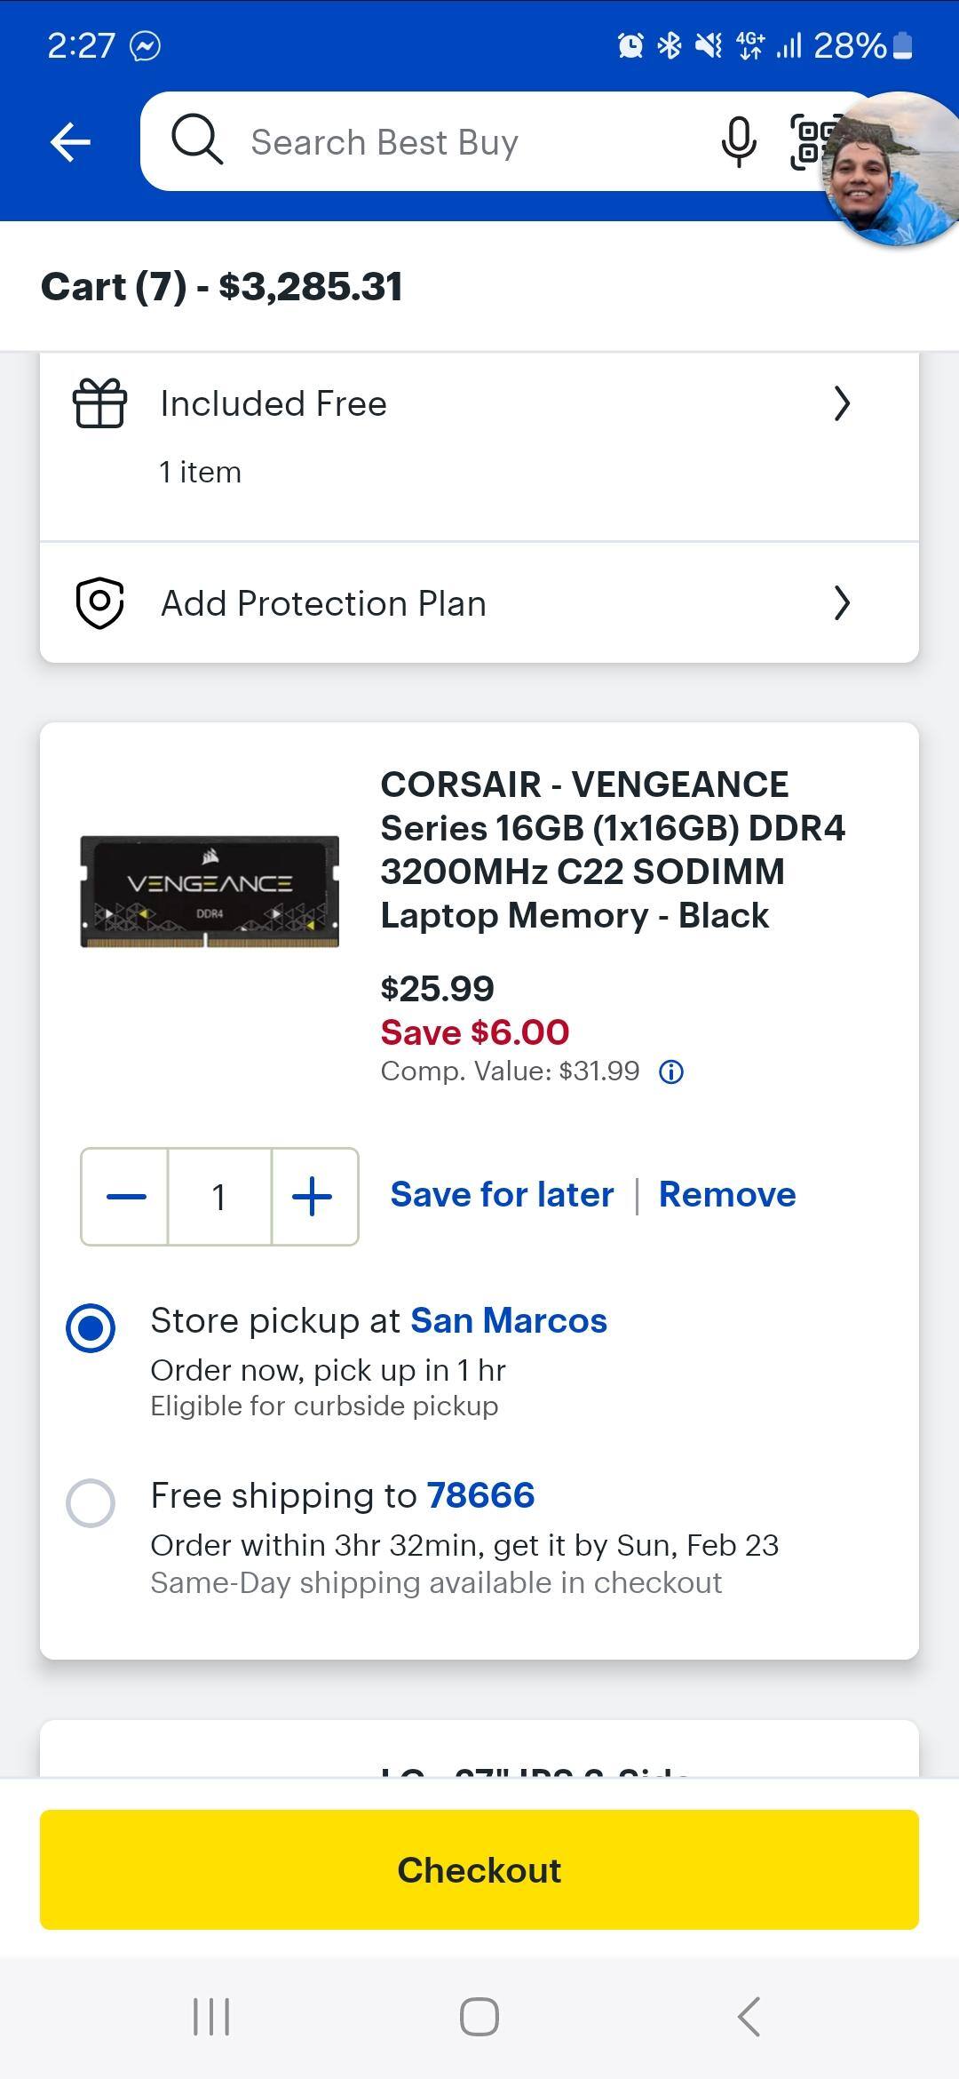Viewport: 959px width, 2079px height.
Task: Tap the search magnifier icon
Action: click(x=196, y=140)
